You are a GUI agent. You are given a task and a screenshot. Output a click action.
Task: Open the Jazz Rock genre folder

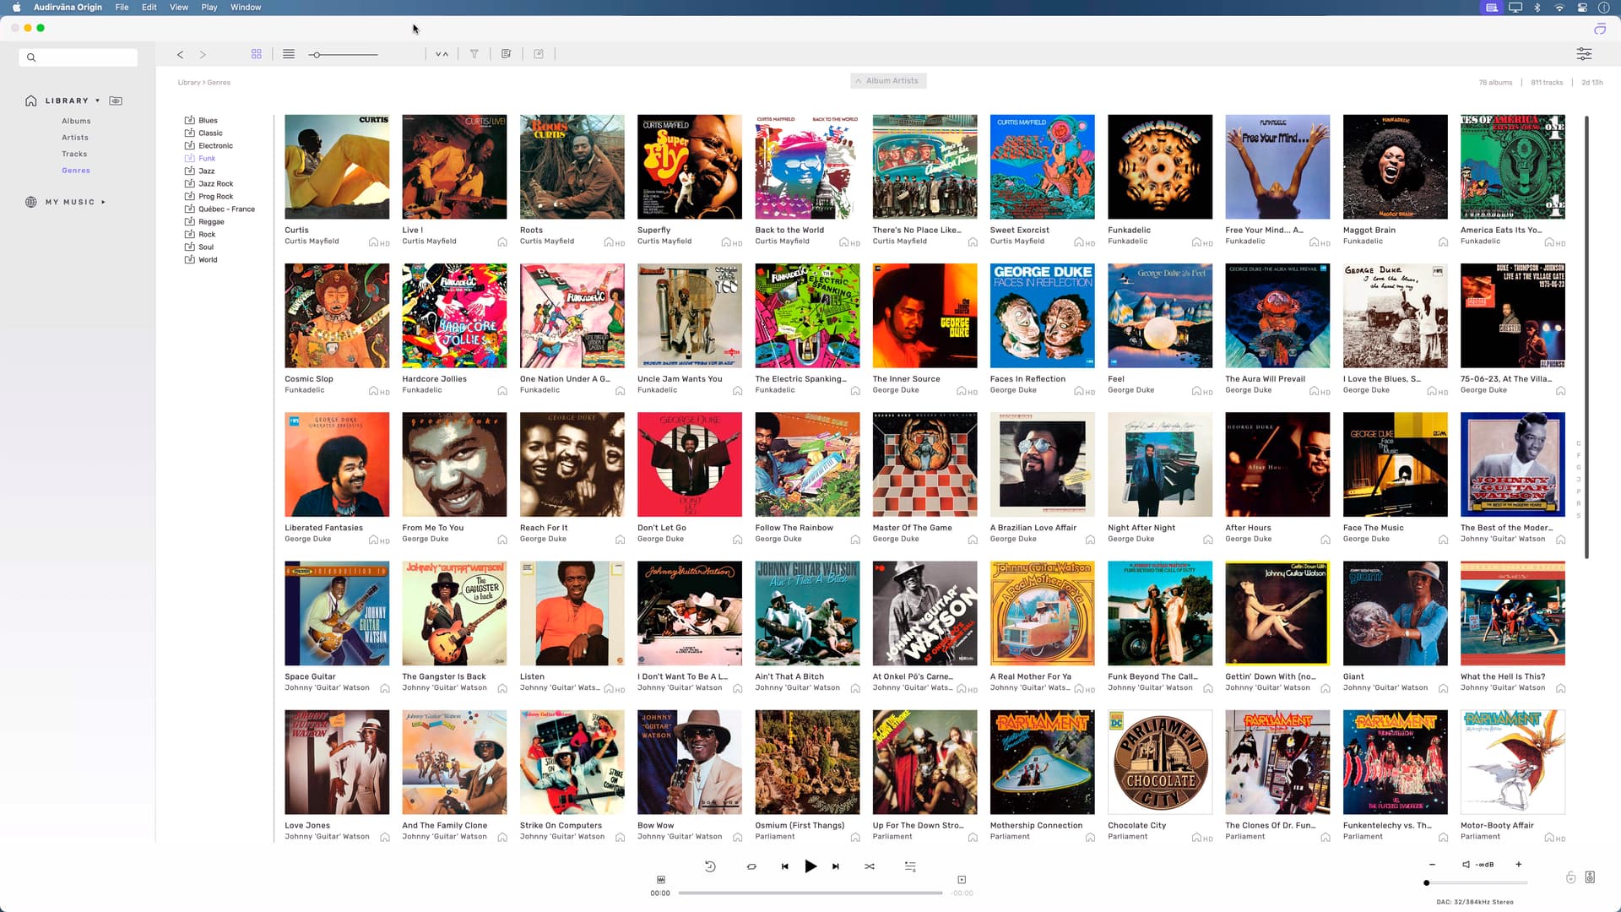tap(209, 184)
